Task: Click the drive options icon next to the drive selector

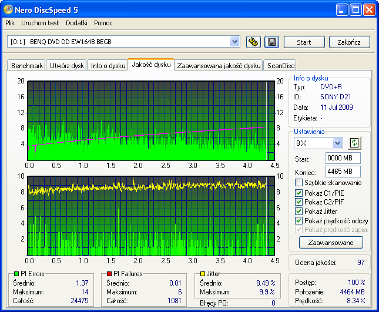Action: [x=253, y=42]
